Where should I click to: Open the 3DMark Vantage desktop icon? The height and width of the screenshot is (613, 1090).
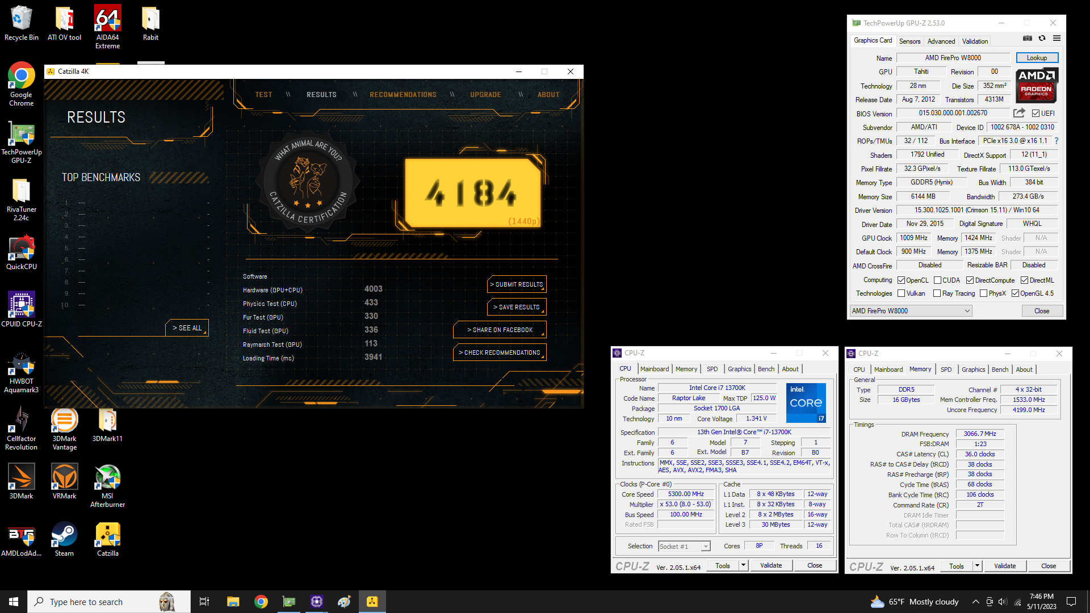click(64, 429)
